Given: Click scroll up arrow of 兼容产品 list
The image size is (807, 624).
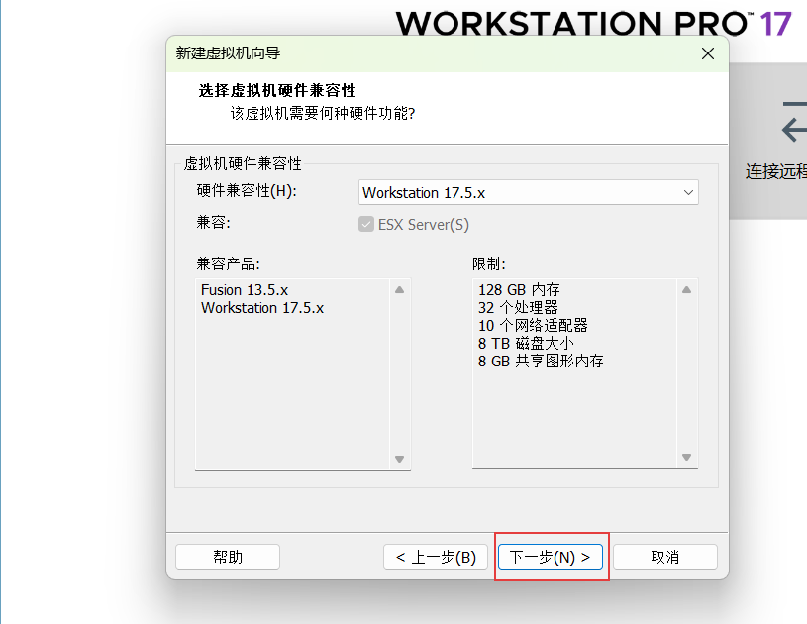Looking at the screenshot, I should click(399, 290).
